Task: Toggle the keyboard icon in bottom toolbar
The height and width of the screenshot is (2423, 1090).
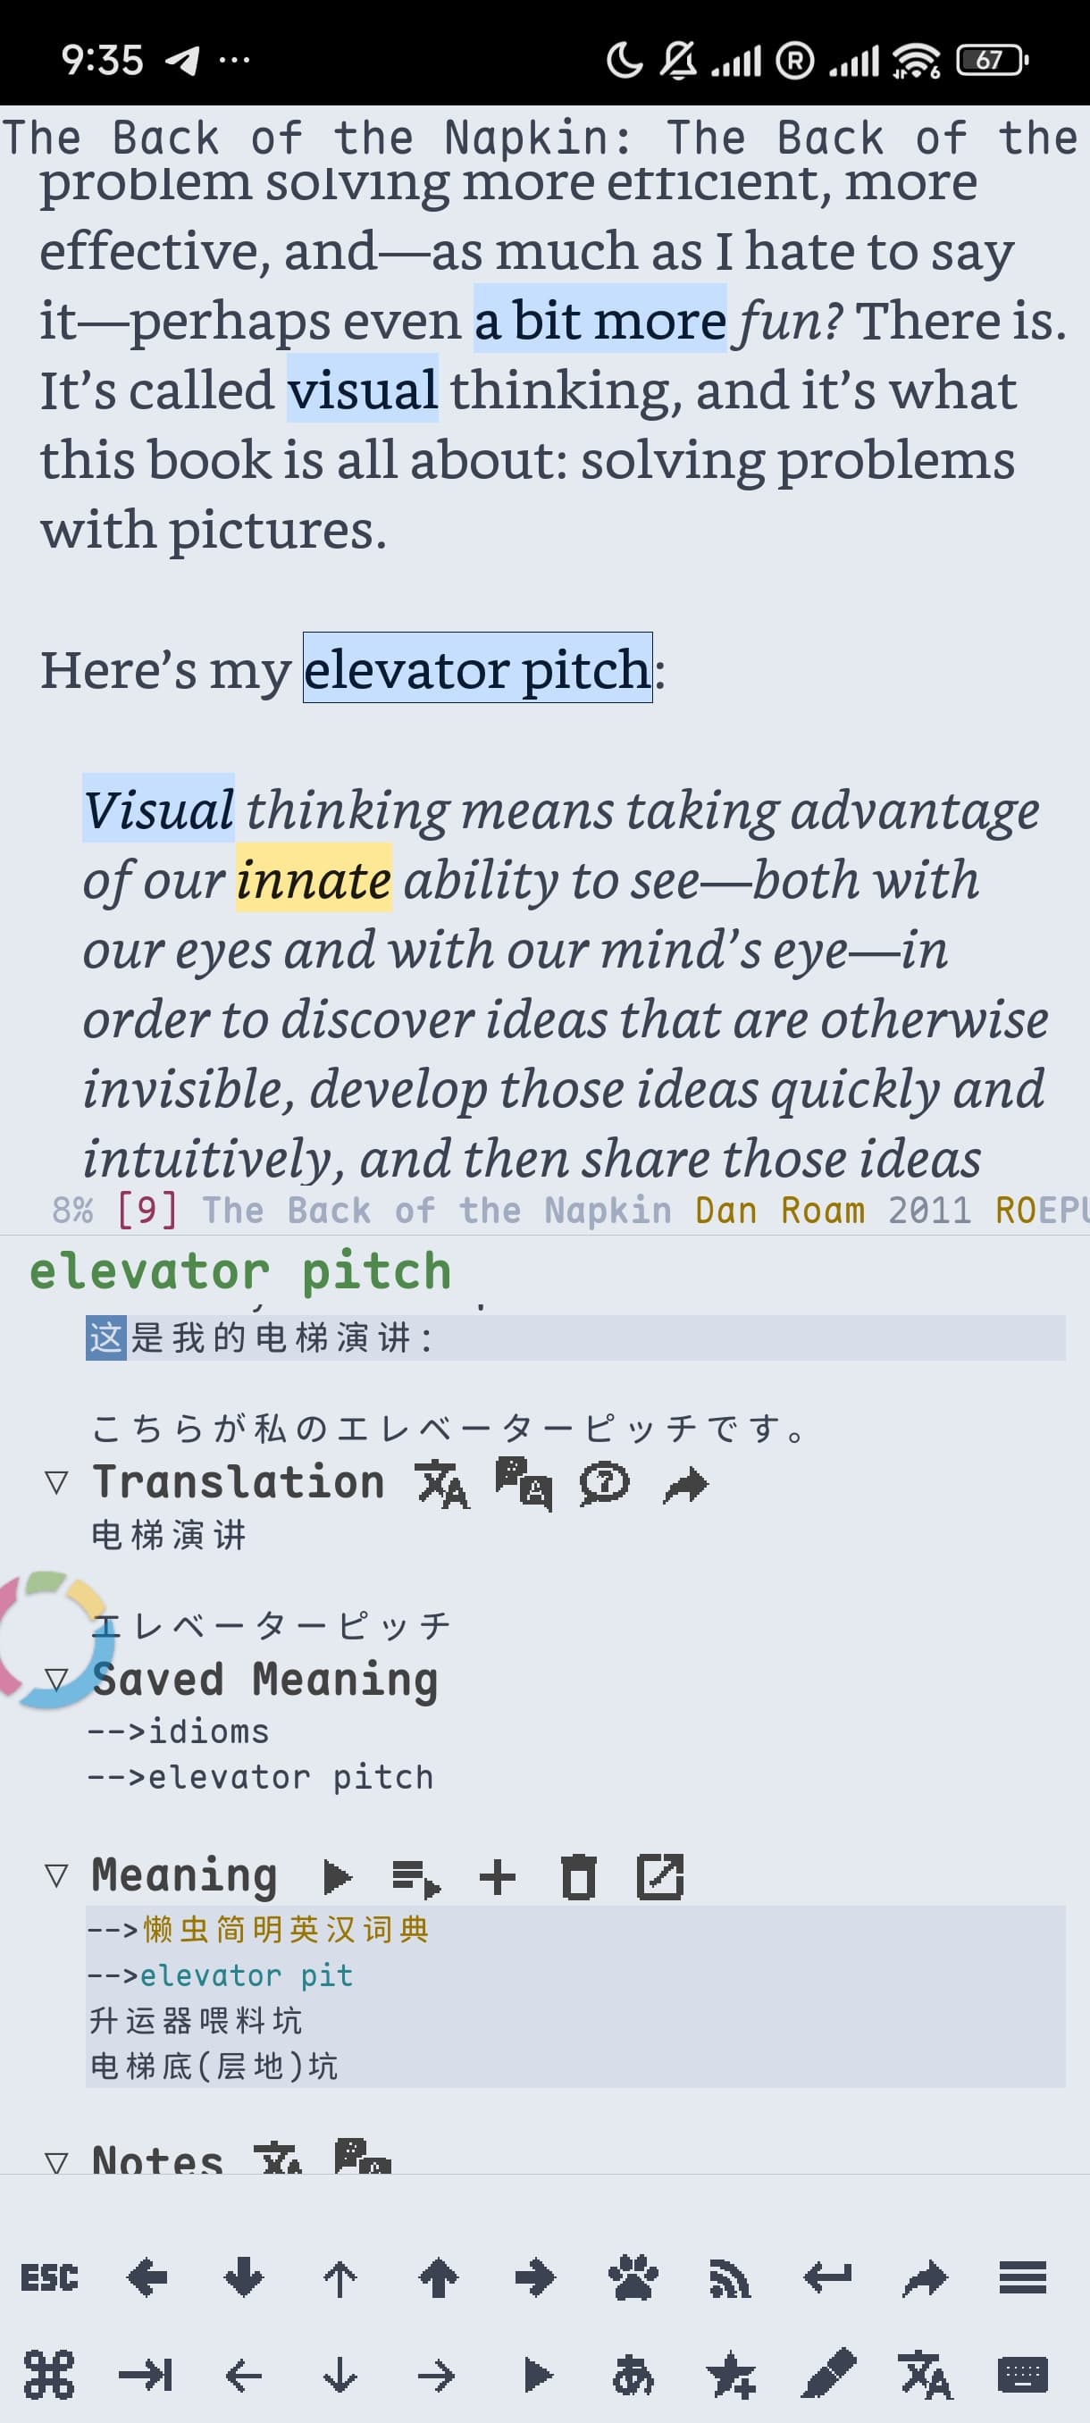Action: (x=1022, y=2376)
